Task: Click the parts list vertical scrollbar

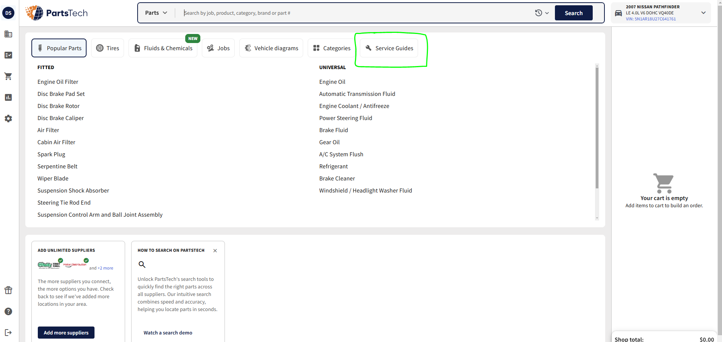Action: pyautogui.click(x=597, y=128)
